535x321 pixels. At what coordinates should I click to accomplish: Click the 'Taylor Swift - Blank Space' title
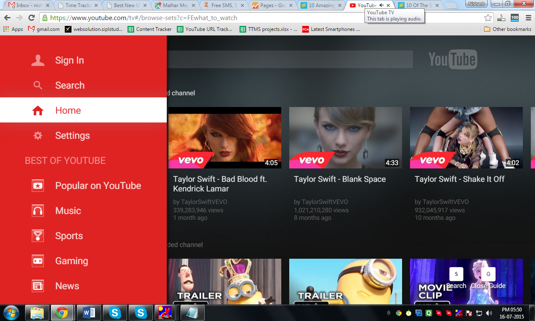click(340, 179)
